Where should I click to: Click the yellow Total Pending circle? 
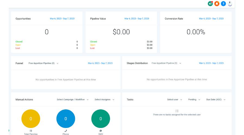(31, 119)
